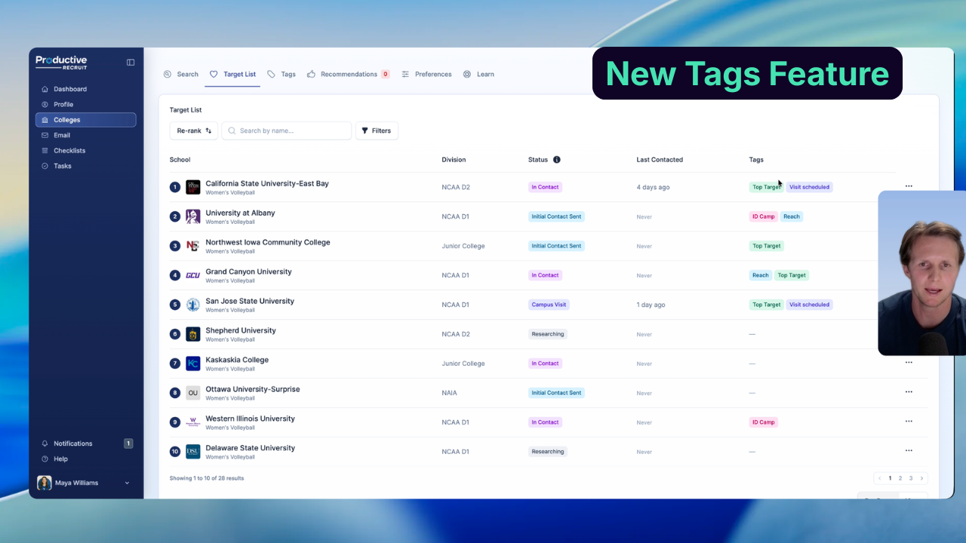This screenshot has width=966, height=543.
Task: Click the Maya Williams avatar
Action: (45, 483)
